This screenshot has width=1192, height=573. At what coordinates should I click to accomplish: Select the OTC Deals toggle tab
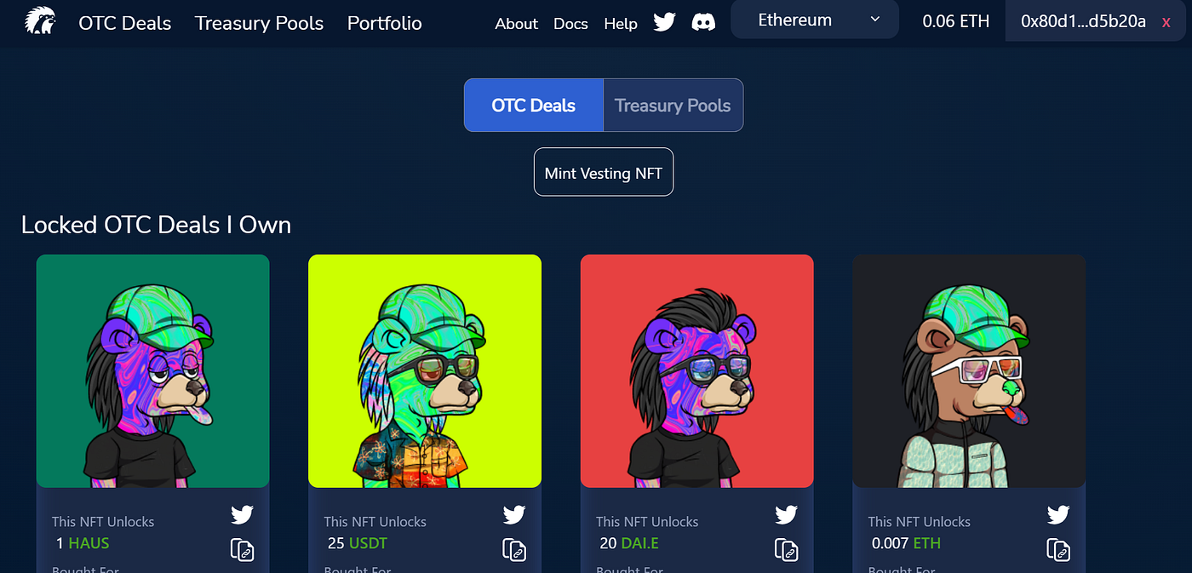pyautogui.click(x=534, y=106)
